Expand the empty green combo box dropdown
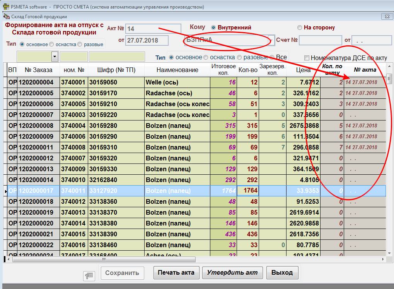Viewport: 394px width, 289px height. tap(55, 57)
